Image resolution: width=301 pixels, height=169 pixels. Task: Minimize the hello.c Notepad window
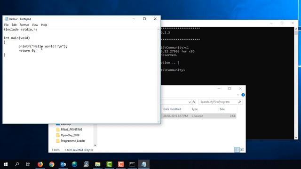point(134,19)
